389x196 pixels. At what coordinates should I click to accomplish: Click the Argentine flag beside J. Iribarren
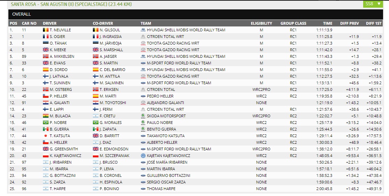coord(46,162)
